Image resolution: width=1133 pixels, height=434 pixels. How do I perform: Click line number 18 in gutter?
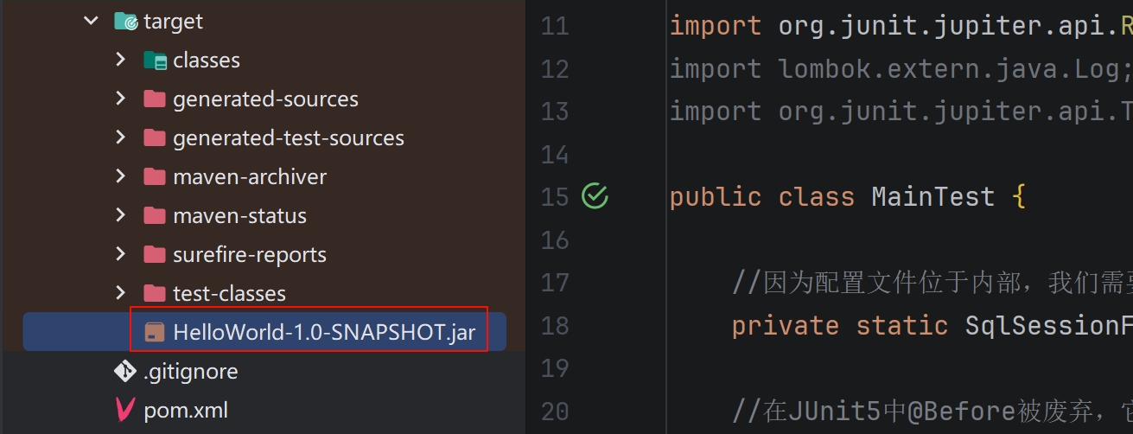(x=555, y=325)
